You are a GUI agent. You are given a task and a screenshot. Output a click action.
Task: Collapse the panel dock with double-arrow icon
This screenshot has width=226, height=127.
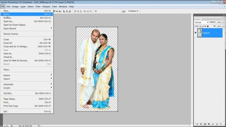[224, 15]
